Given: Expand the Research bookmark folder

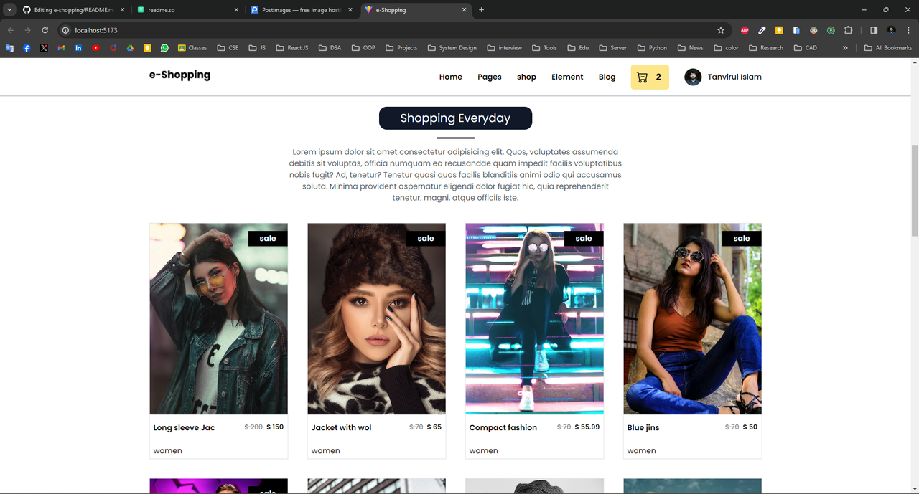Looking at the screenshot, I should [x=766, y=48].
